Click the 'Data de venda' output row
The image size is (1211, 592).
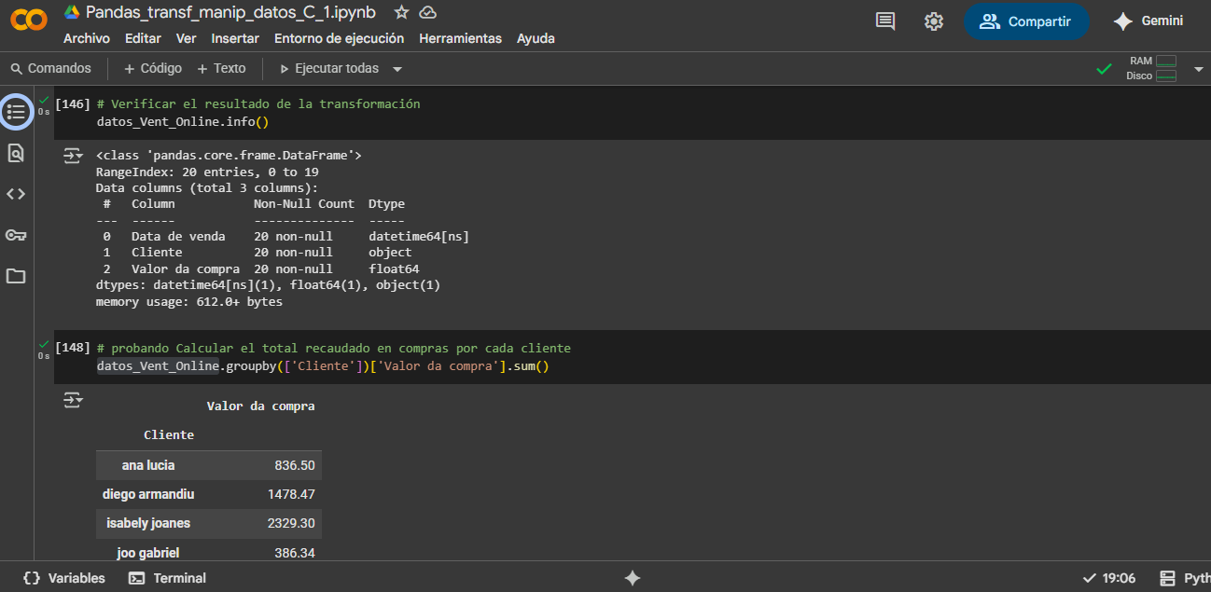click(x=286, y=237)
